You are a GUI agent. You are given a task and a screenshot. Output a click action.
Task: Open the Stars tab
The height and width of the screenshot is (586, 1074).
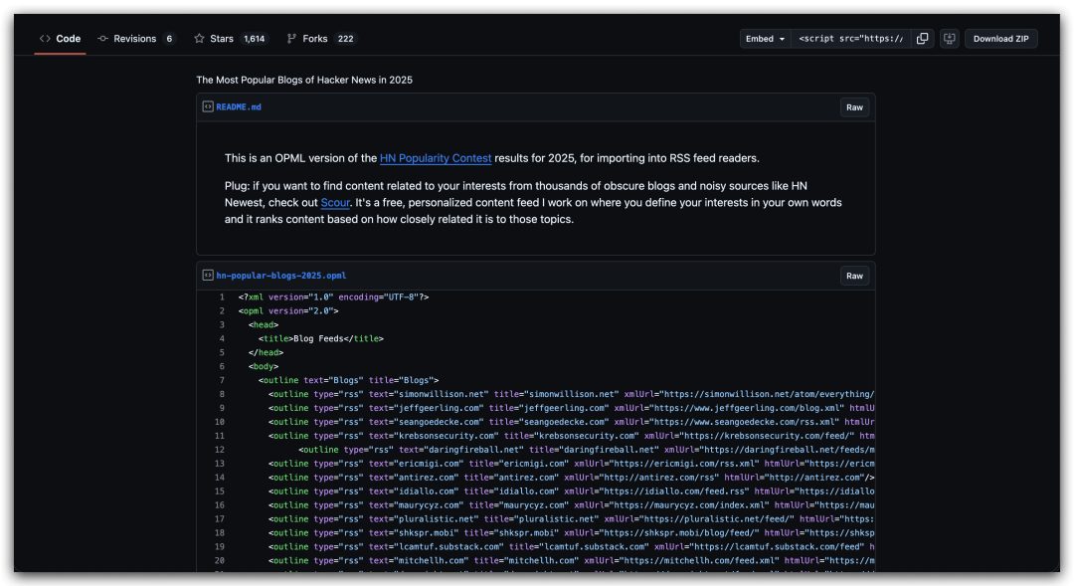[x=221, y=39]
